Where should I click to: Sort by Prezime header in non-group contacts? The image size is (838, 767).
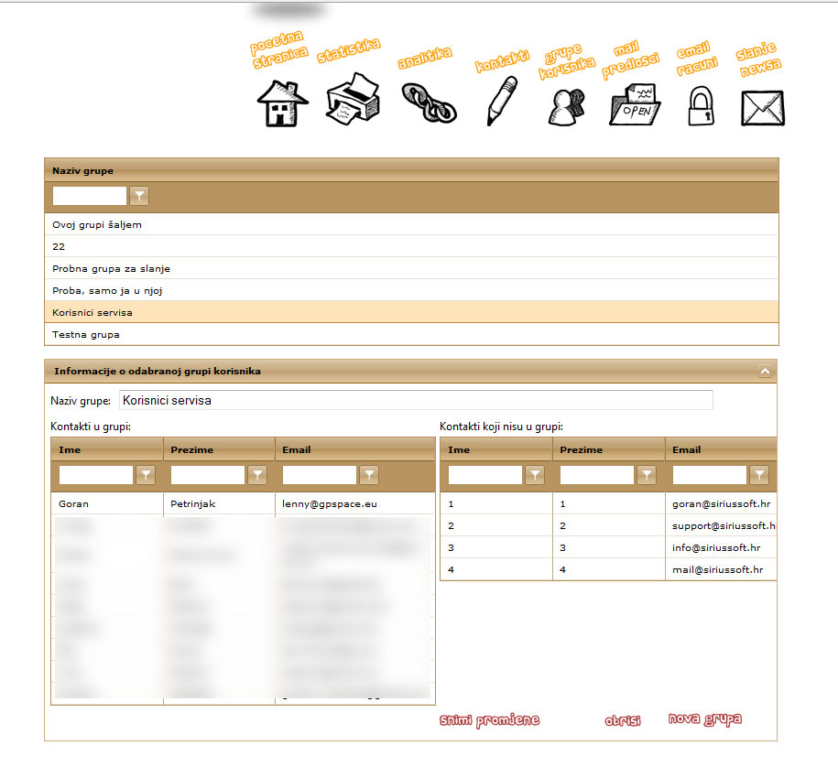[x=609, y=449]
